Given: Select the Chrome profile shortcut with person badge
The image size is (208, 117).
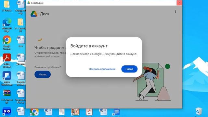Looking at the screenshot, I should tap(34, 112).
